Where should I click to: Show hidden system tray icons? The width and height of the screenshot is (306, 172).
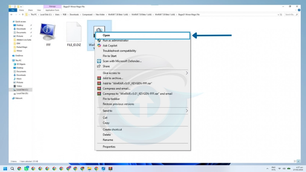(x=267, y=169)
